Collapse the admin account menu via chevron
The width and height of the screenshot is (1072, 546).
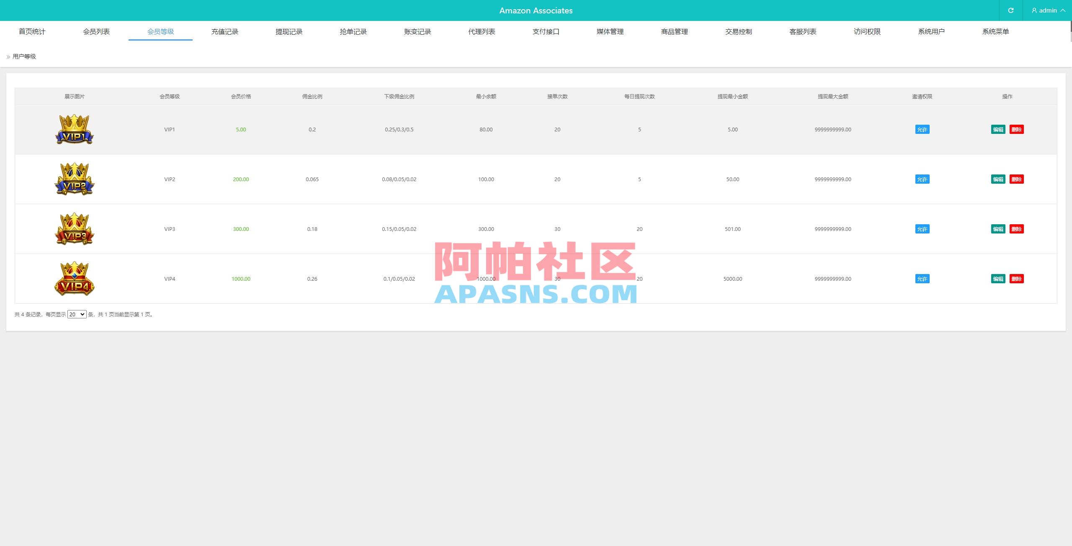point(1064,10)
